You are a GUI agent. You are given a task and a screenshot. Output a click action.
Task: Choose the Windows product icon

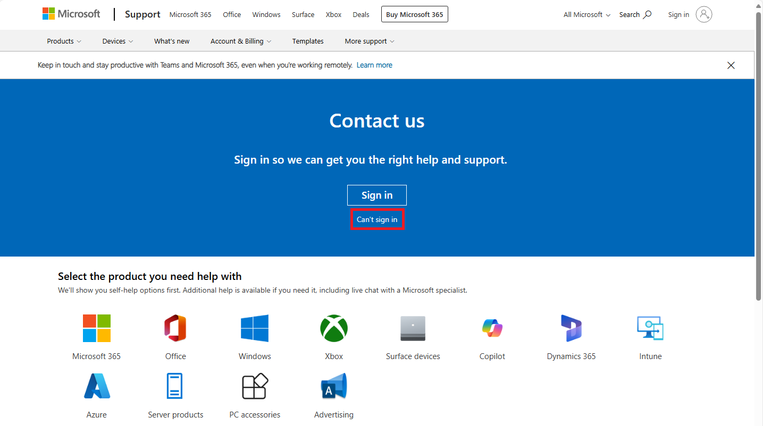[255, 328]
